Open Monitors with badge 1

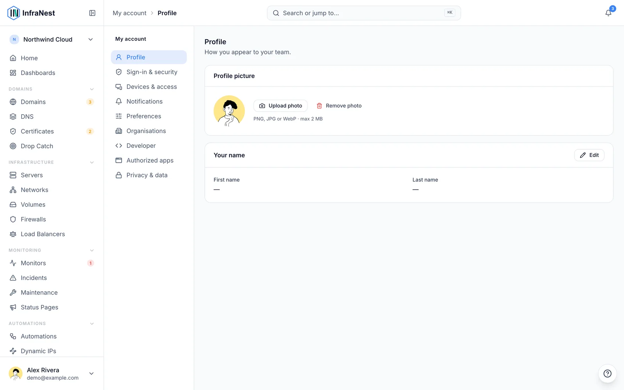pyautogui.click(x=52, y=263)
